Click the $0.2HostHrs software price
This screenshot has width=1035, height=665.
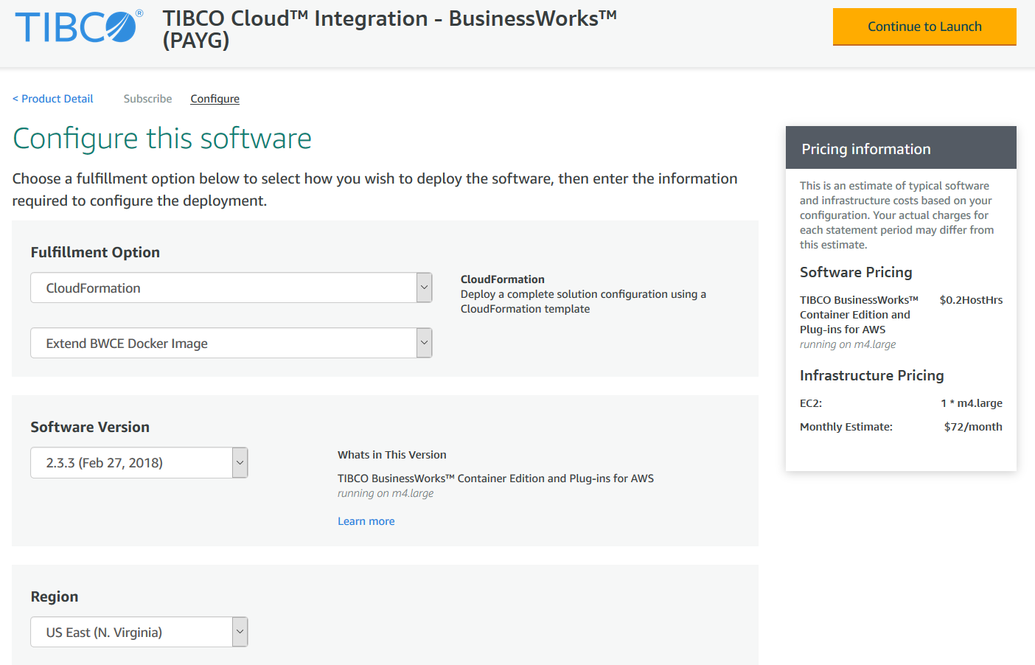point(970,300)
